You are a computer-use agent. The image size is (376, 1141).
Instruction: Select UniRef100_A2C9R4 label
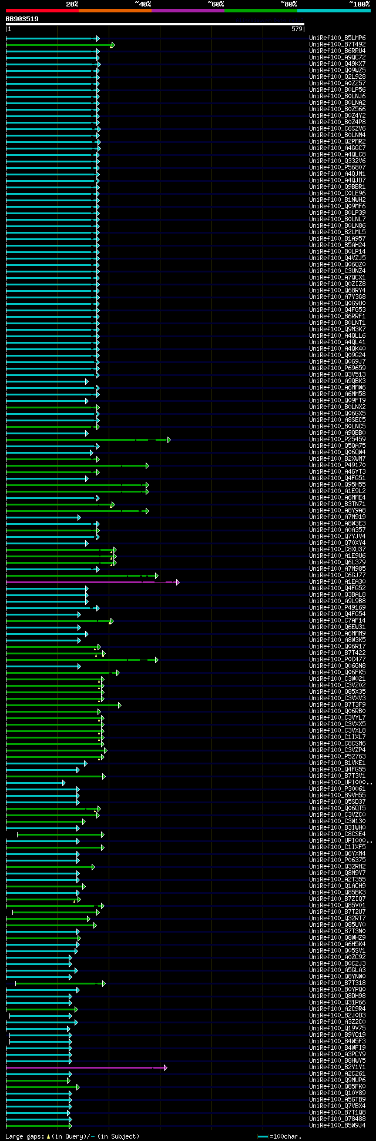pos(337,1009)
